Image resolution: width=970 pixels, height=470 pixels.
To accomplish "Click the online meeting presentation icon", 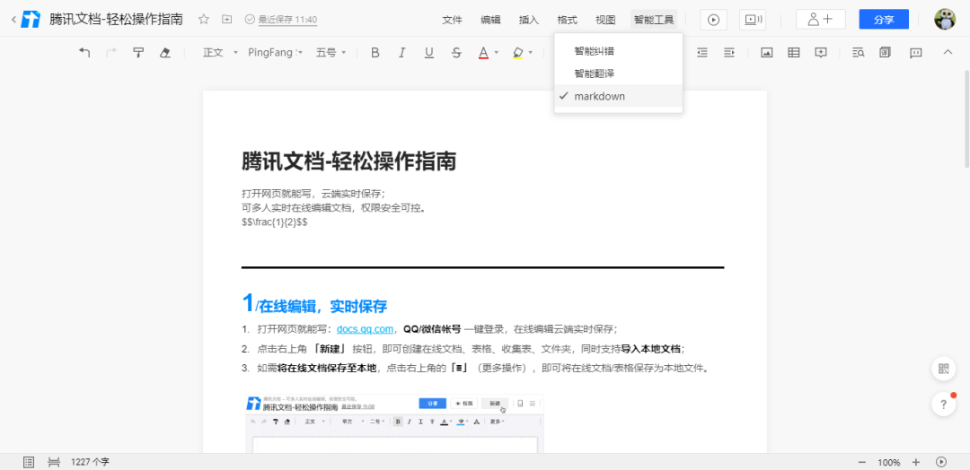I will coord(753,20).
